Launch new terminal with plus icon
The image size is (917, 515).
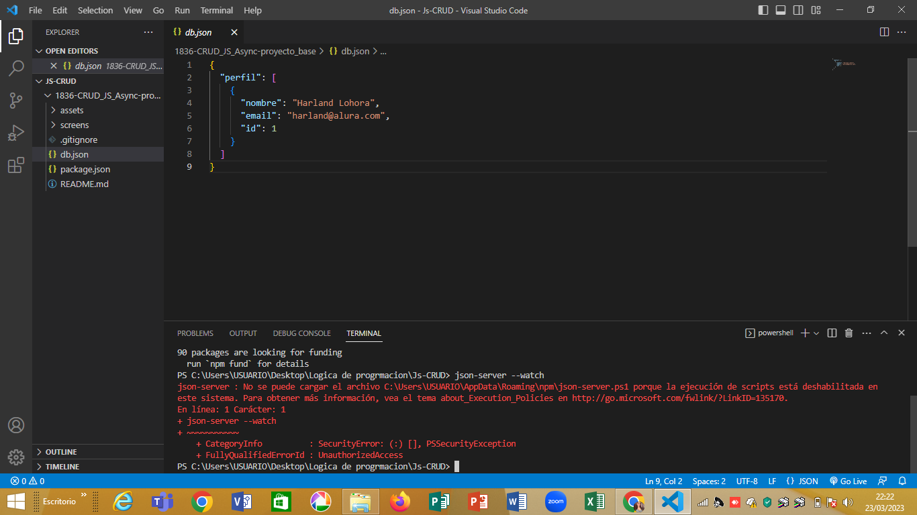(x=805, y=333)
